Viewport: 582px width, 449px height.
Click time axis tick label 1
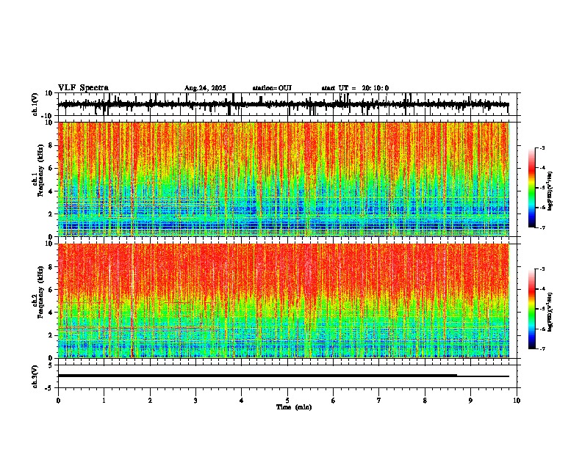coord(104,401)
